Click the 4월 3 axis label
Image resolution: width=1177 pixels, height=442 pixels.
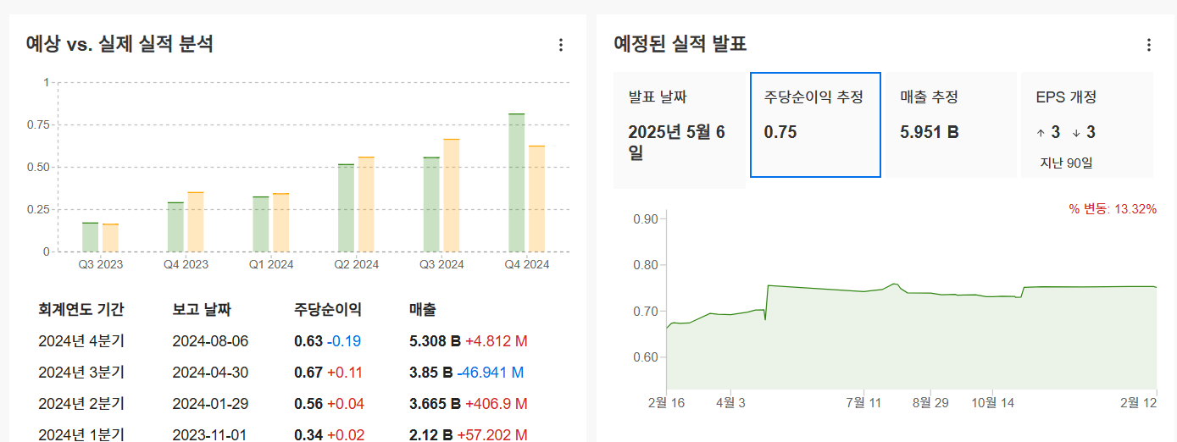click(731, 402)
